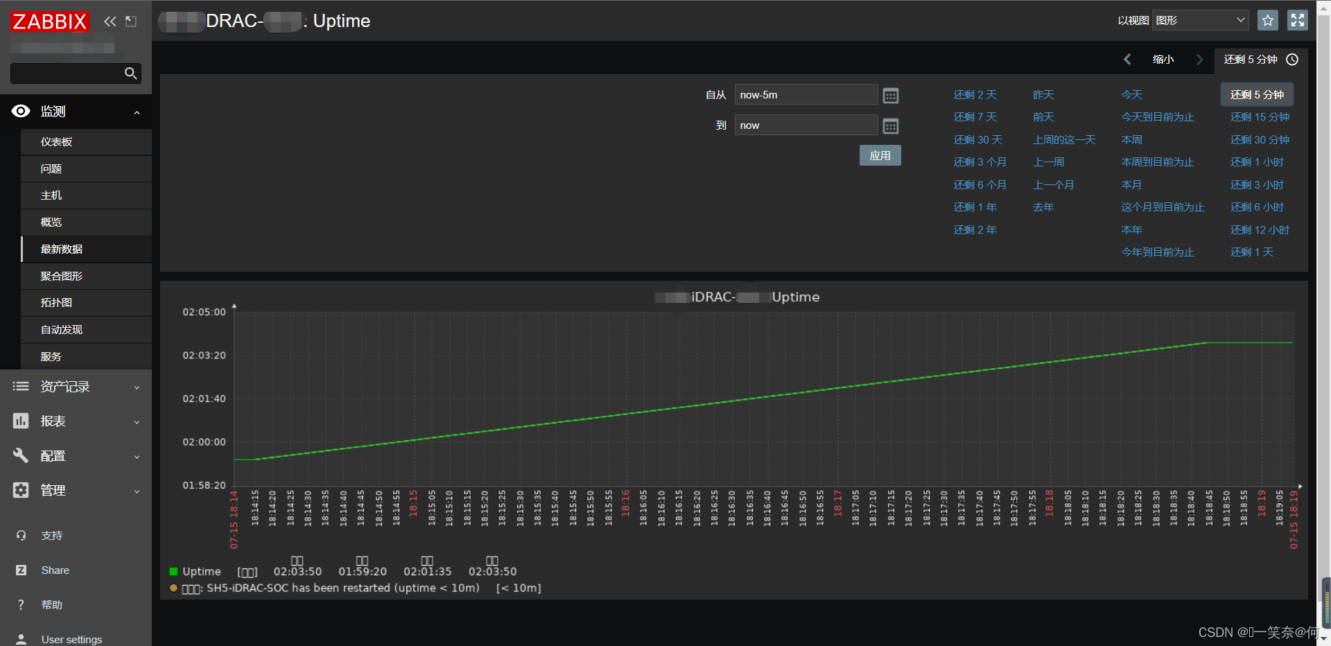This screenshot has width=1331, height=646.
Task: Open 概览 in the sidebar
Action: click(86, 222)
